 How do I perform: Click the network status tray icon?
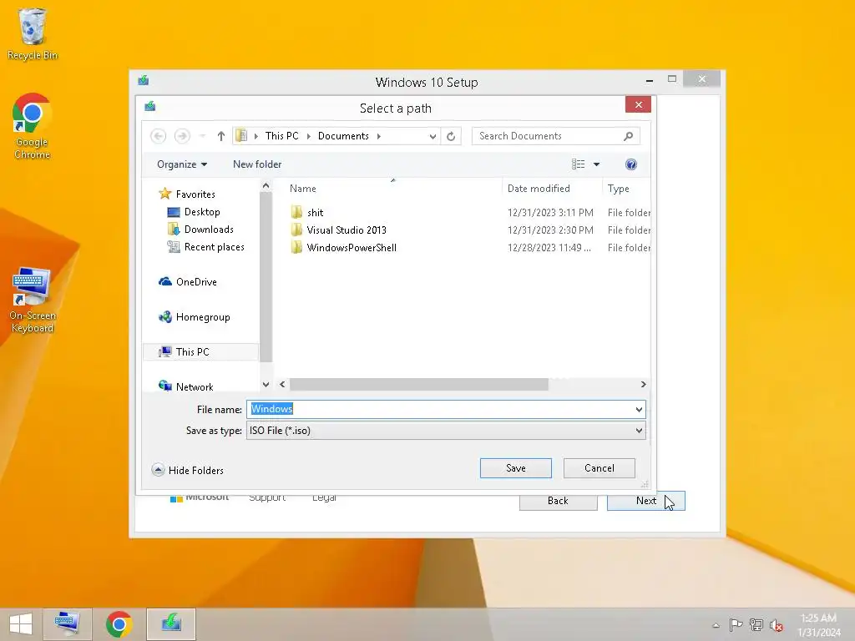click(756, 625)
